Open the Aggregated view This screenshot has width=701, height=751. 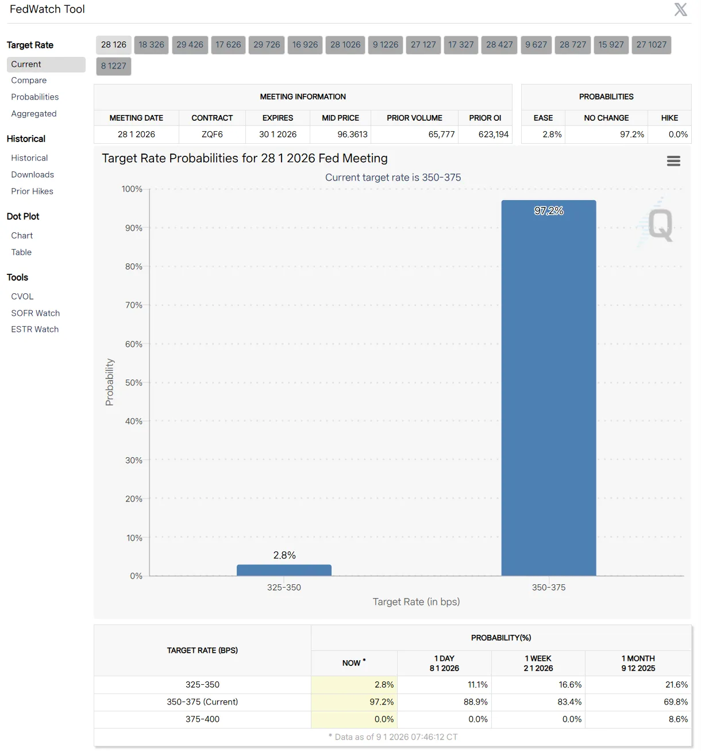(34, 114)
